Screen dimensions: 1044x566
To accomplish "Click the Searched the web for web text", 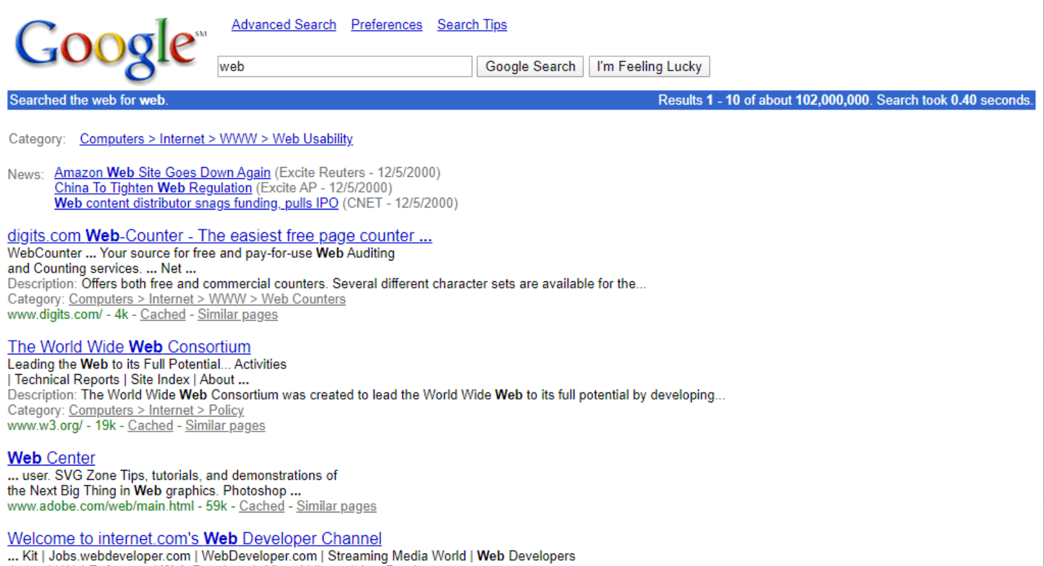I will coord(89,100).
